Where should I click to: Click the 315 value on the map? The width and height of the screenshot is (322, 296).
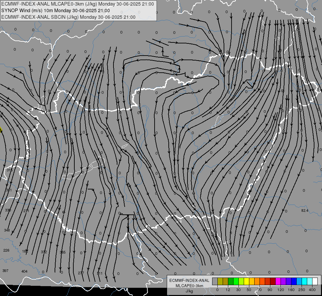[x=10, y=170]
